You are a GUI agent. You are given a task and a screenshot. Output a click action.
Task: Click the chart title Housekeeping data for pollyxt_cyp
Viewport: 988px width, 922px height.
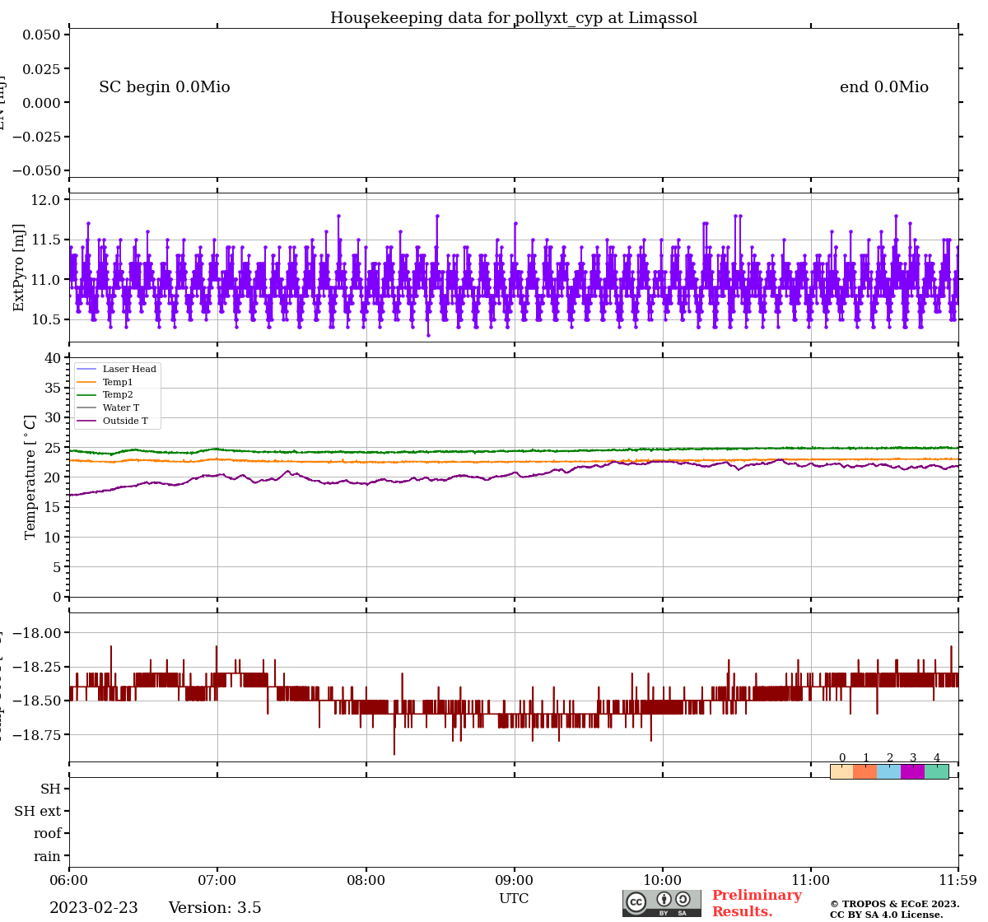click(x=514, y=18)
